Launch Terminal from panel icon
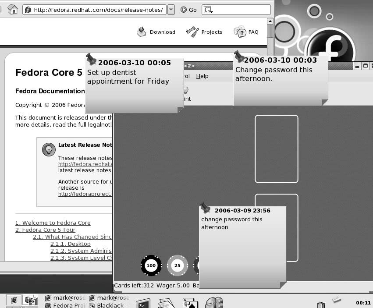Viewport: 373px width, 308px height. [x=143, y=304]
